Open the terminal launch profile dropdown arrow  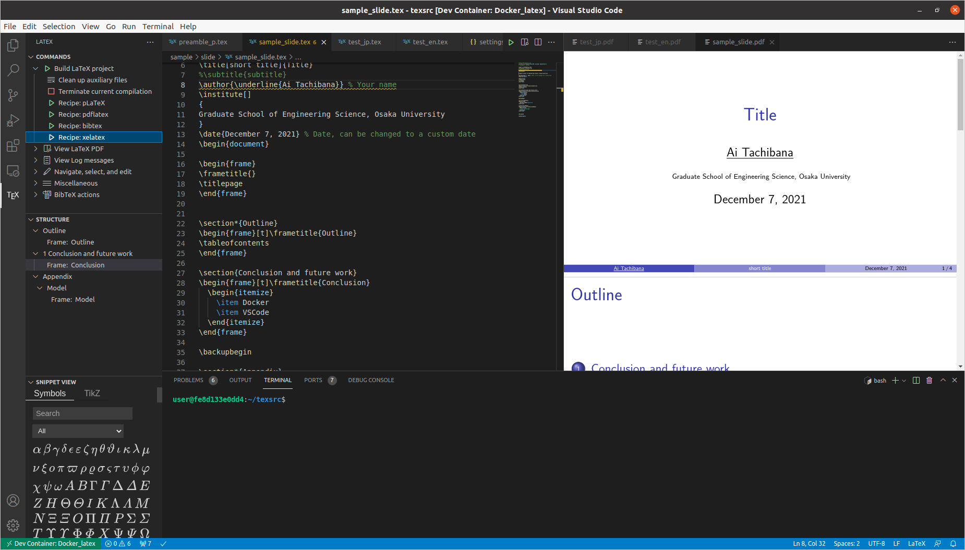(x=904, y=381)
